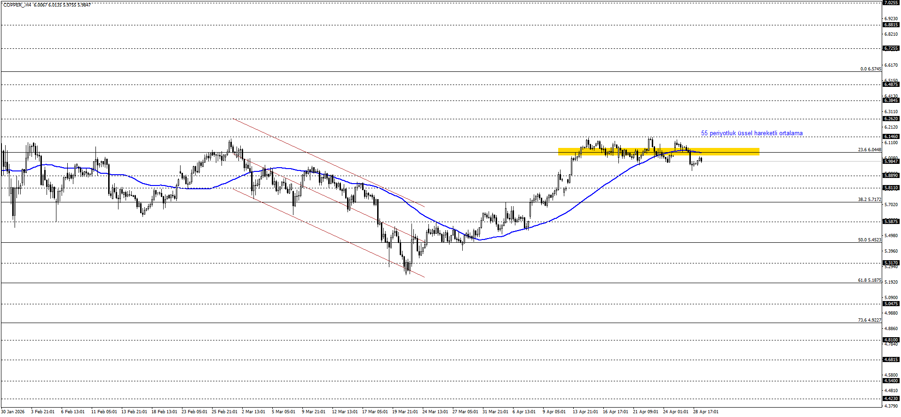Select the 38.2 Fibonacci level label at 5.7172
Viewport: 901px width, 417px height.
[869, 200]
